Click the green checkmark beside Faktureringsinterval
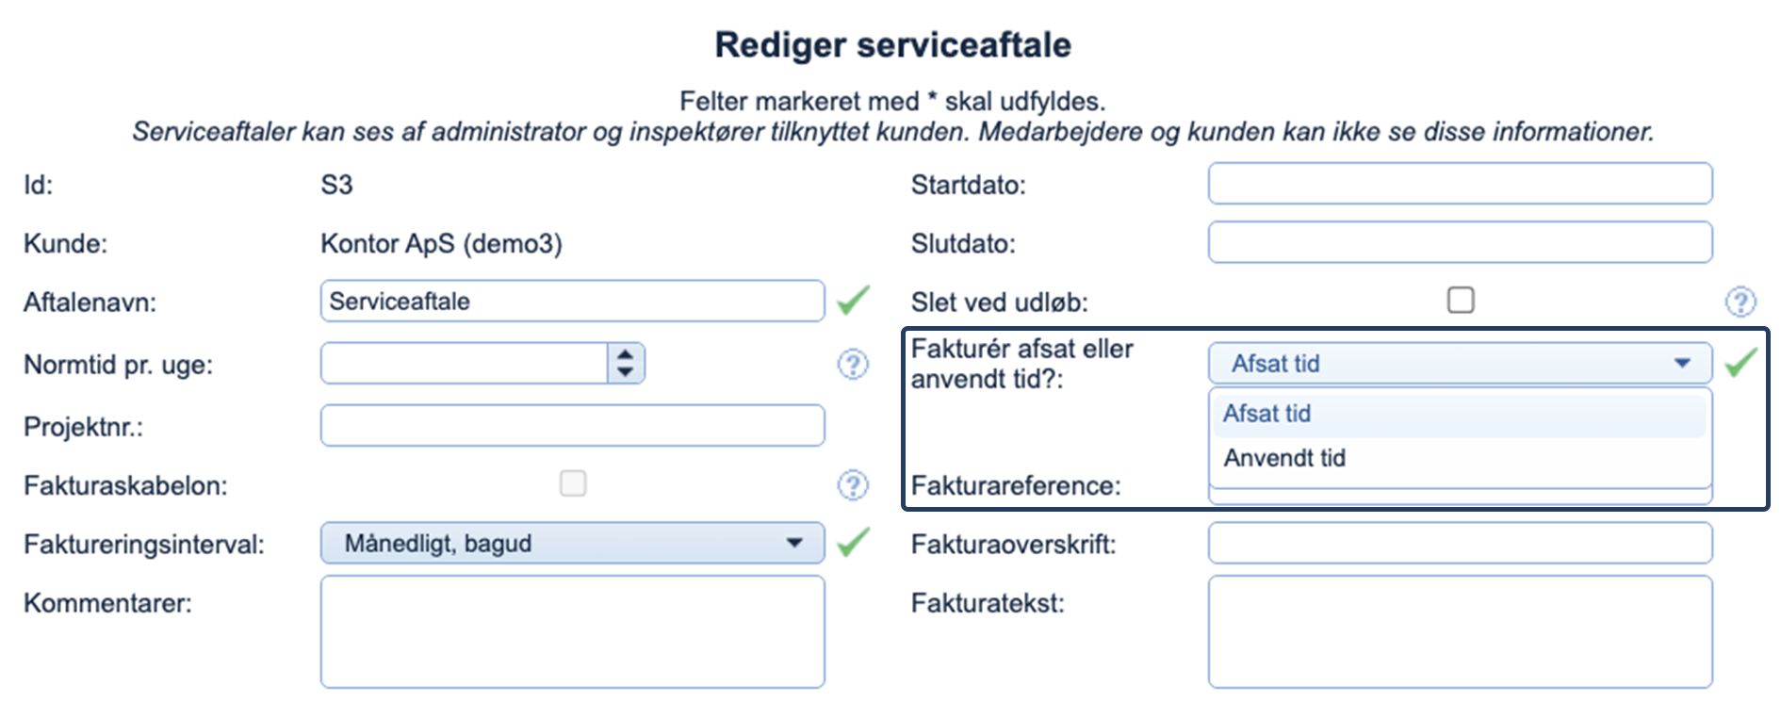This screenshot has width=1781, height=719. pyautogui.click(x=853, y=542)
